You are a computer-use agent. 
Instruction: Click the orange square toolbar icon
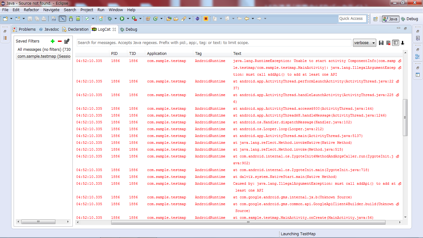pos(206,19)
